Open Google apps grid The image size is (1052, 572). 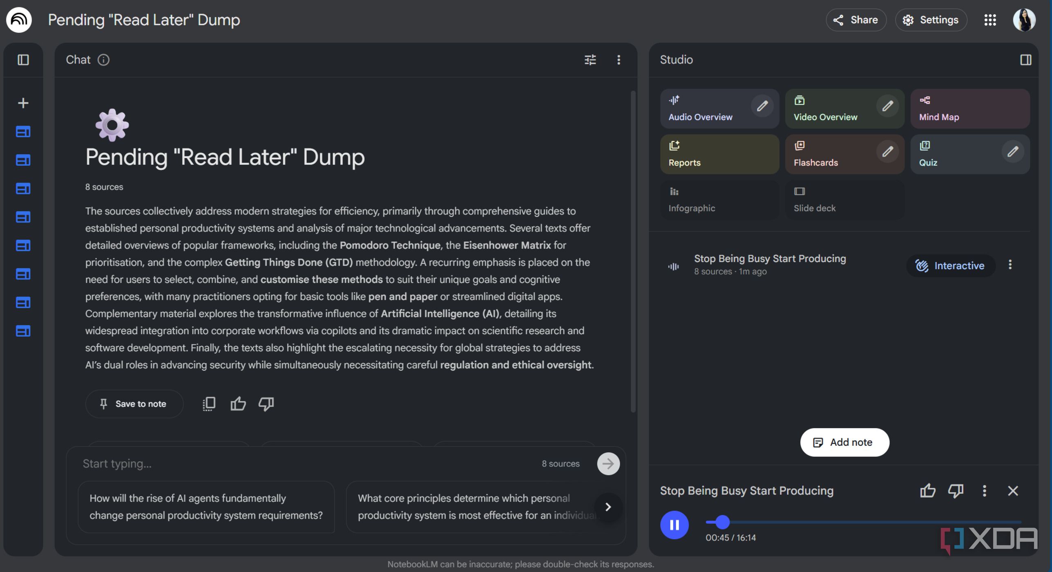989,20
